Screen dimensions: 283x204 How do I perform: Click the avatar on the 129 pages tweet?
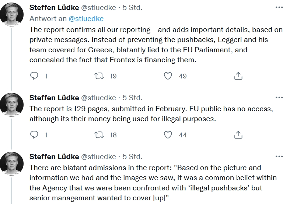click(x=12, y=106)
